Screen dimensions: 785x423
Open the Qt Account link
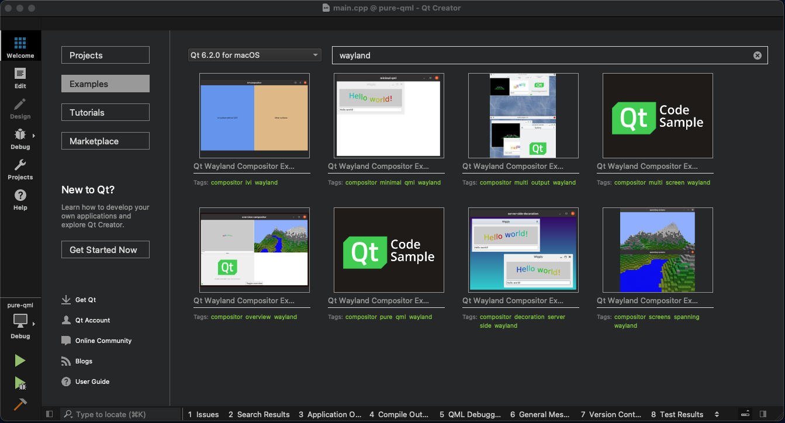click(92, 320)
